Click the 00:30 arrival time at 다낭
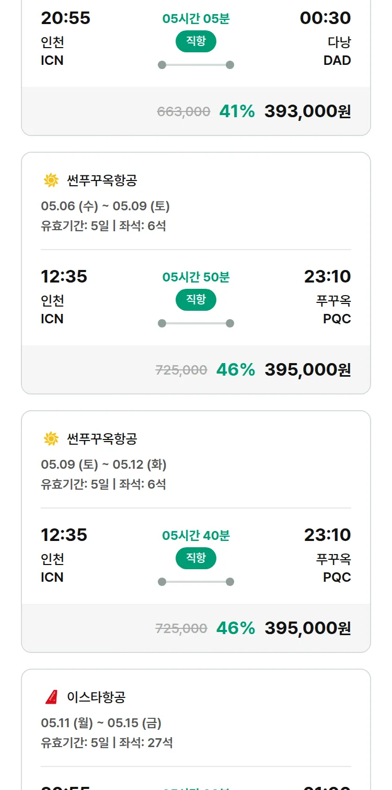Viewport: 392px width, 790px height. click(325, 18)
